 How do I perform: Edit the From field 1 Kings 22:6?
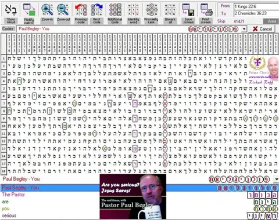coord(256,6)
